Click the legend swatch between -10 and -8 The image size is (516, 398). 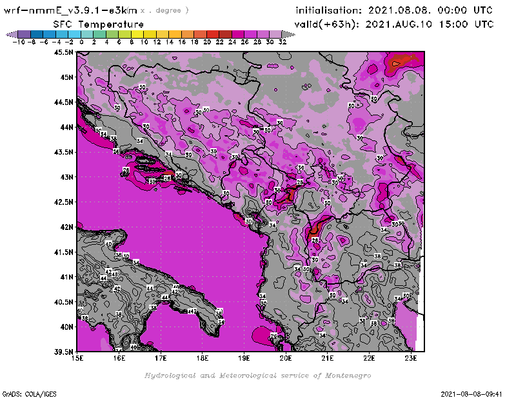[25, 34]
